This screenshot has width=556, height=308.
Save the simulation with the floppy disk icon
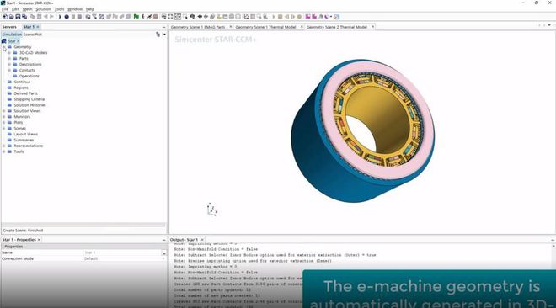coord(18,17)
